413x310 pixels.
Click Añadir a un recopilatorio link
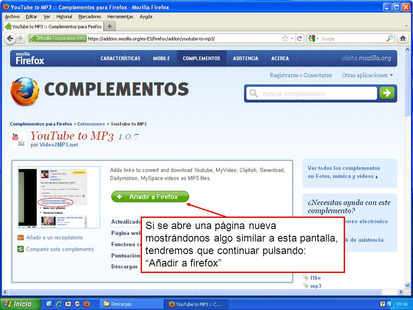pos(54,238)
